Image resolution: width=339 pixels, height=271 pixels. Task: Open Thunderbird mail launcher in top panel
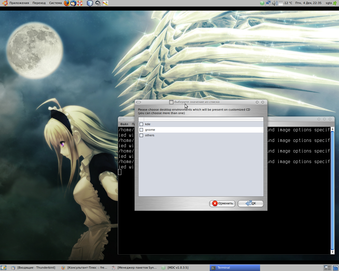(73, 3)
